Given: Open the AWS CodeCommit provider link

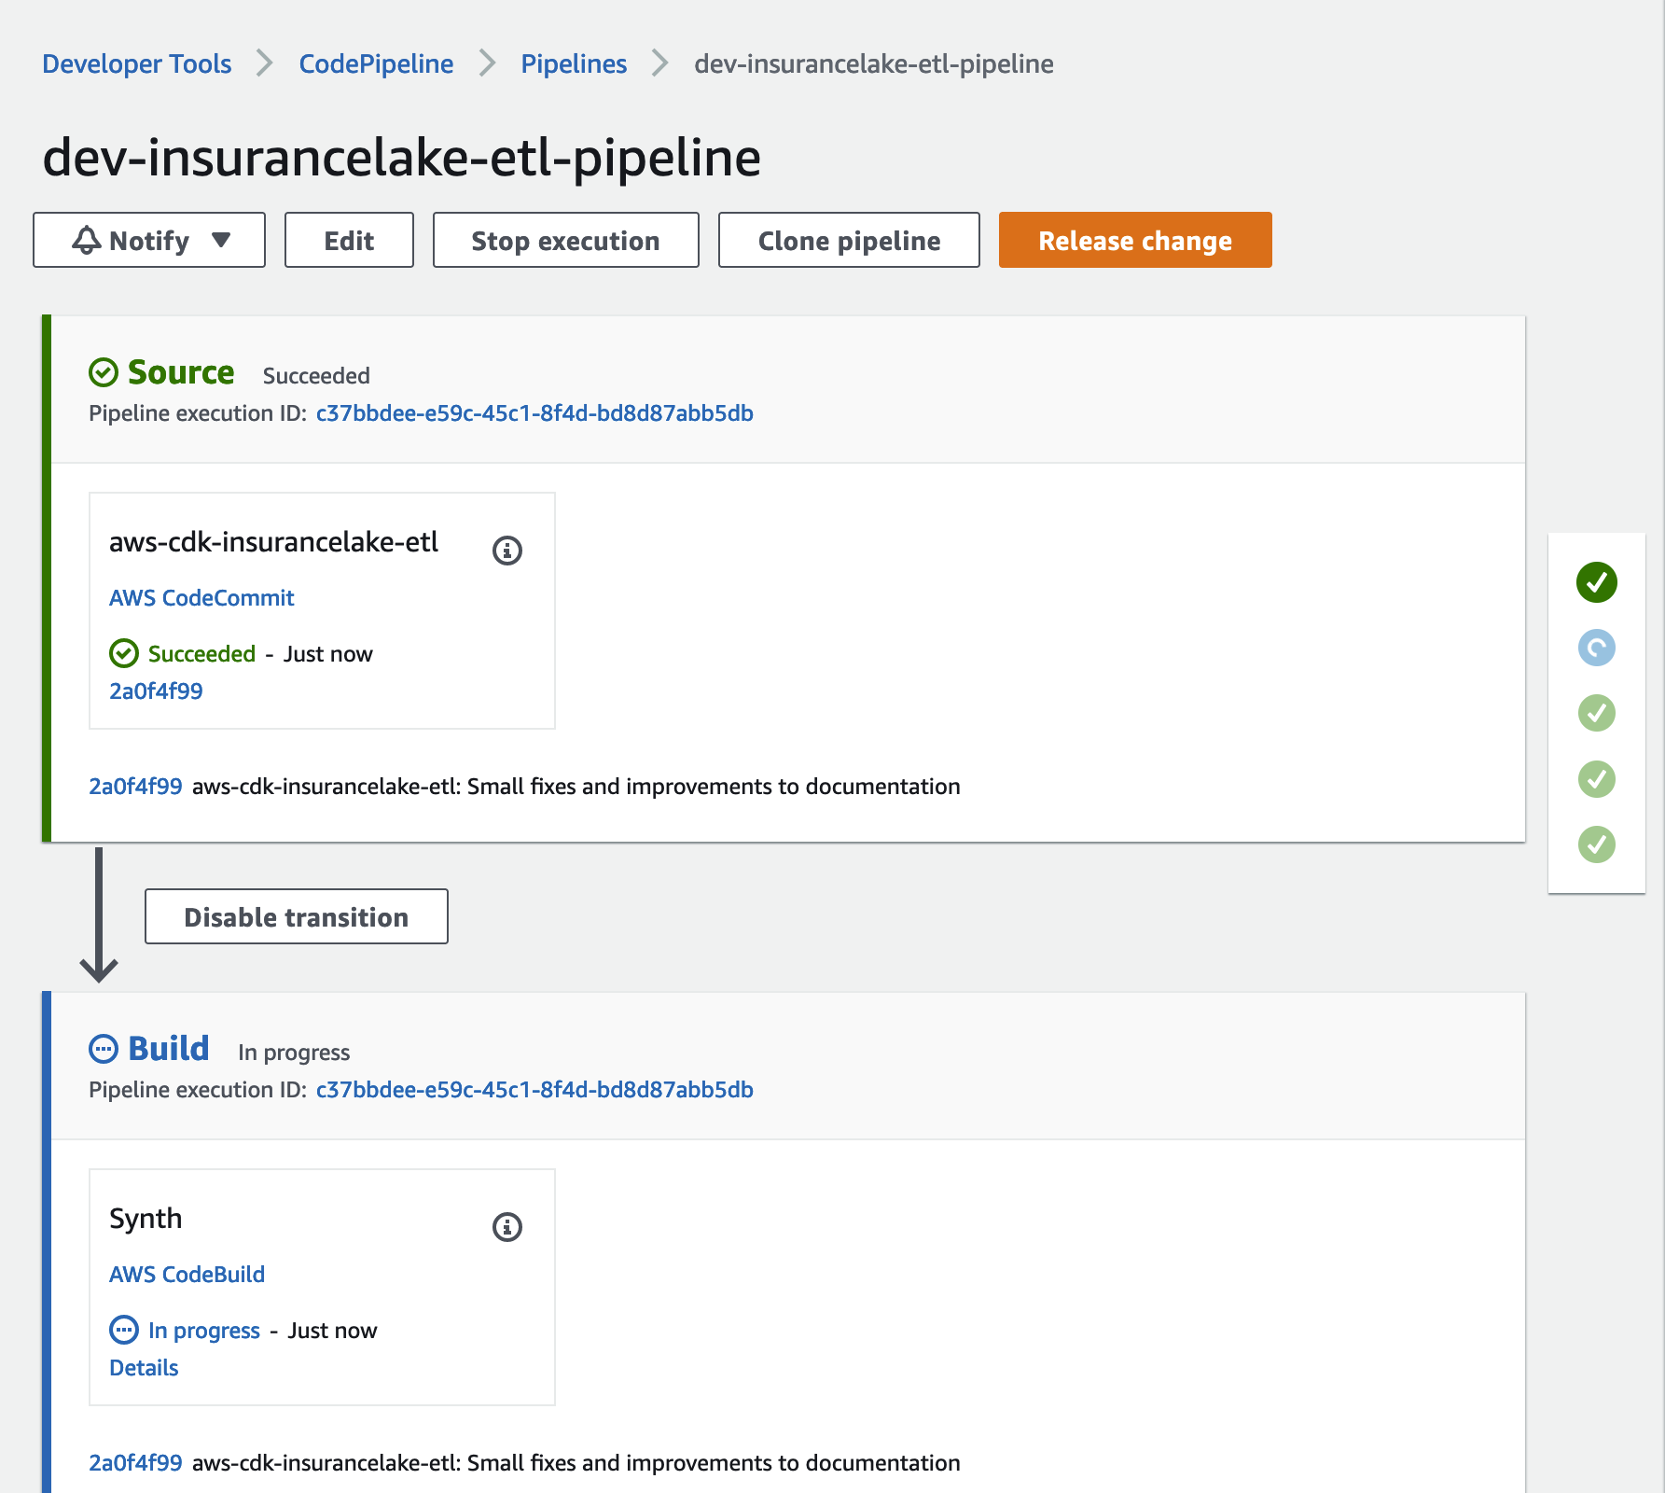Looking at the screenshot, I should [x=201, y=598].
